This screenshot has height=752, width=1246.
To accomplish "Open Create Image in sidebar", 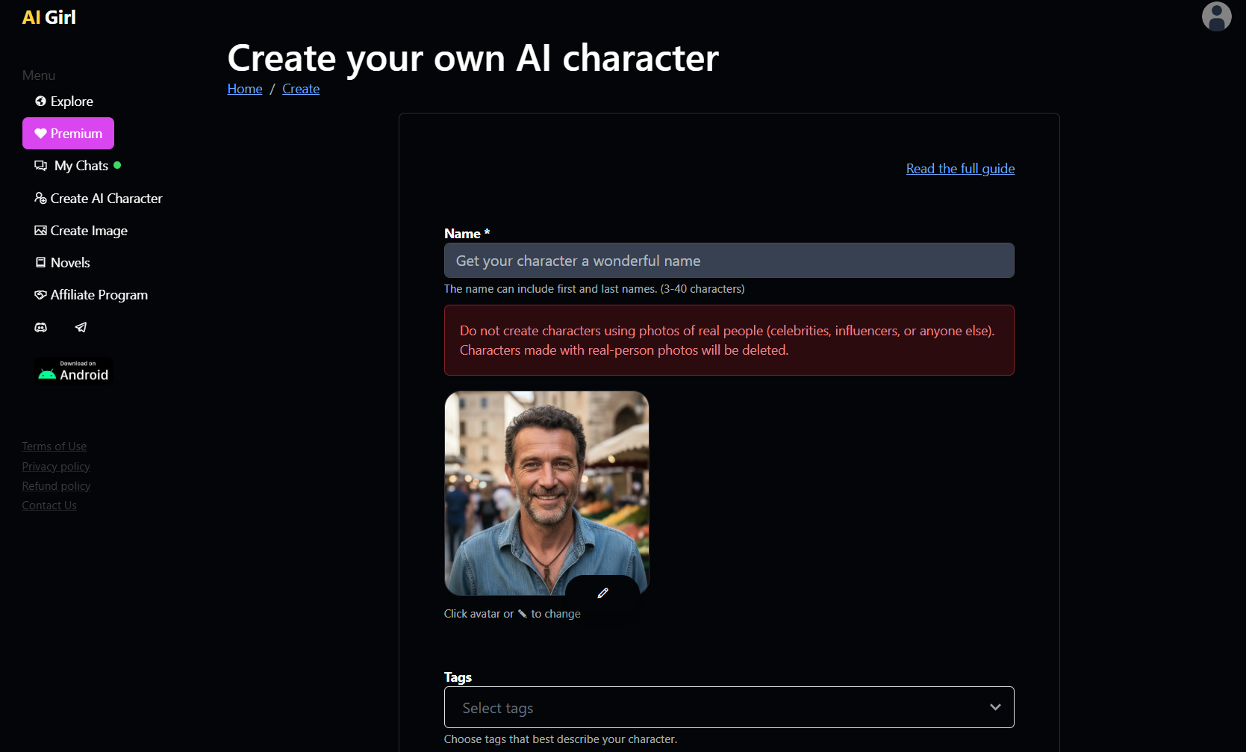I will (81, 231).
